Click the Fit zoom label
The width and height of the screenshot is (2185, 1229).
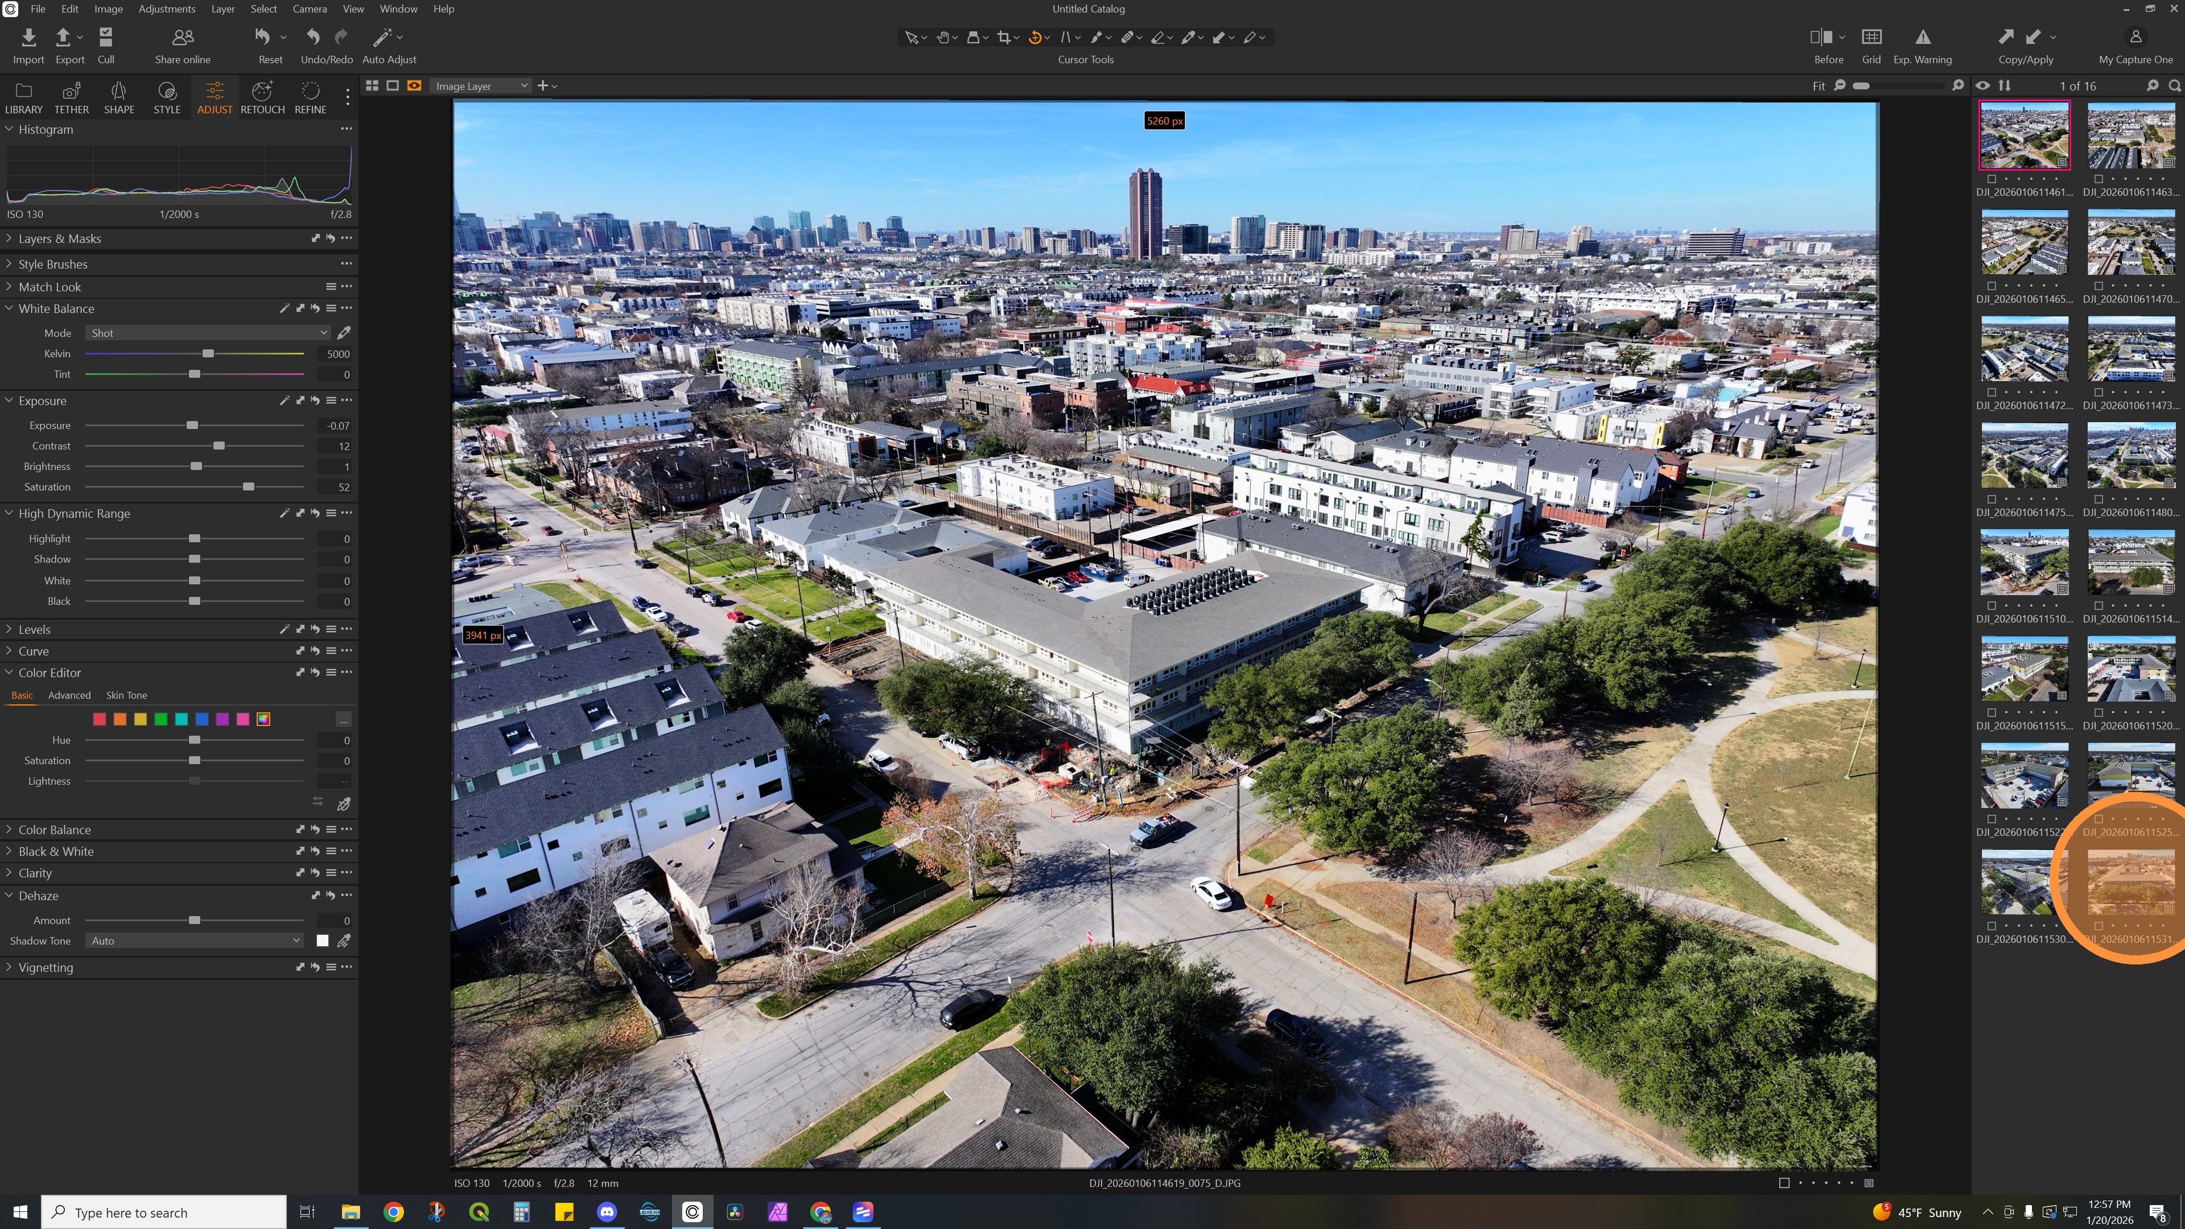[1819, 86]
